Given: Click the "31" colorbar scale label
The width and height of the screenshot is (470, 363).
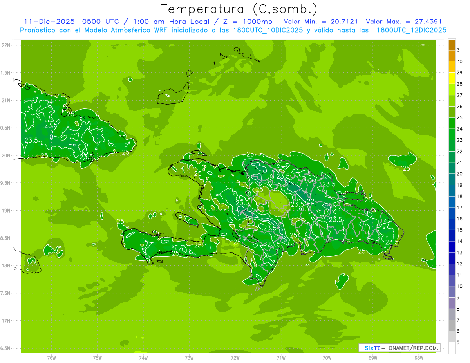Looking at the screenshot, I should (459, 50).
